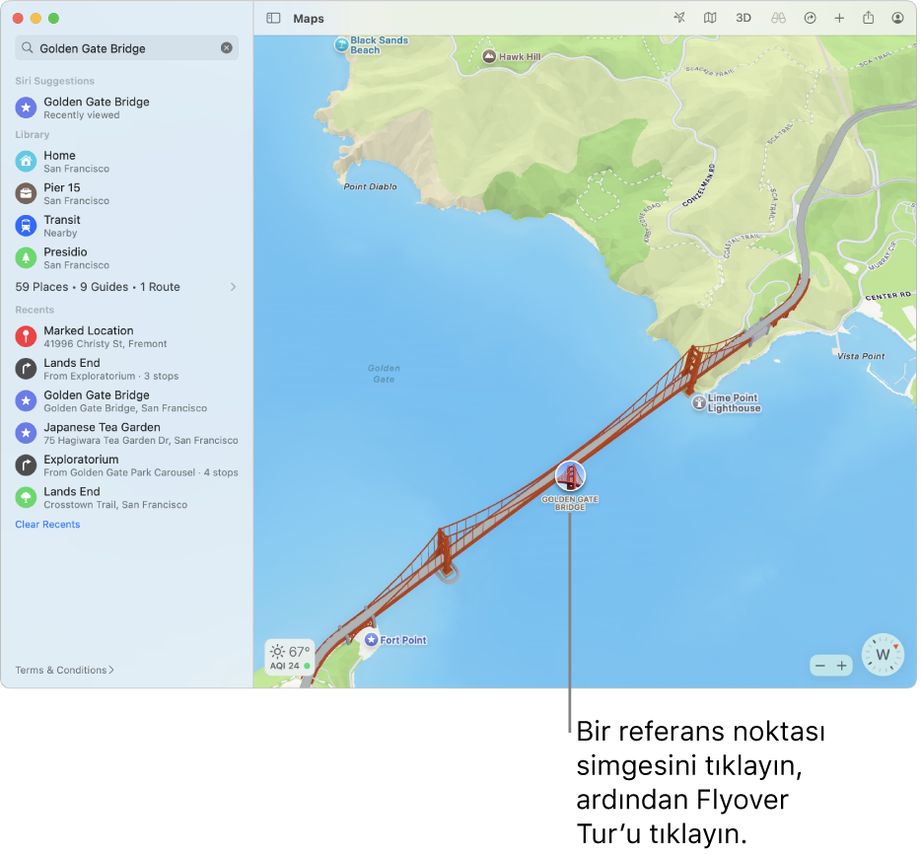Click the red Marked Location pin icon
The image size is (921, 855).
coord(26,337)
